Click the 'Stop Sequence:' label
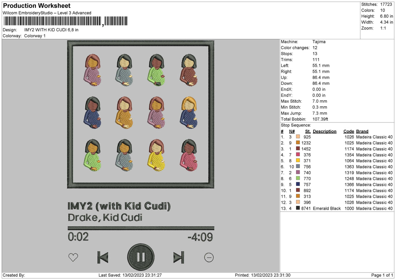Screen dimensions: 396x280 (x=296, y=125)
